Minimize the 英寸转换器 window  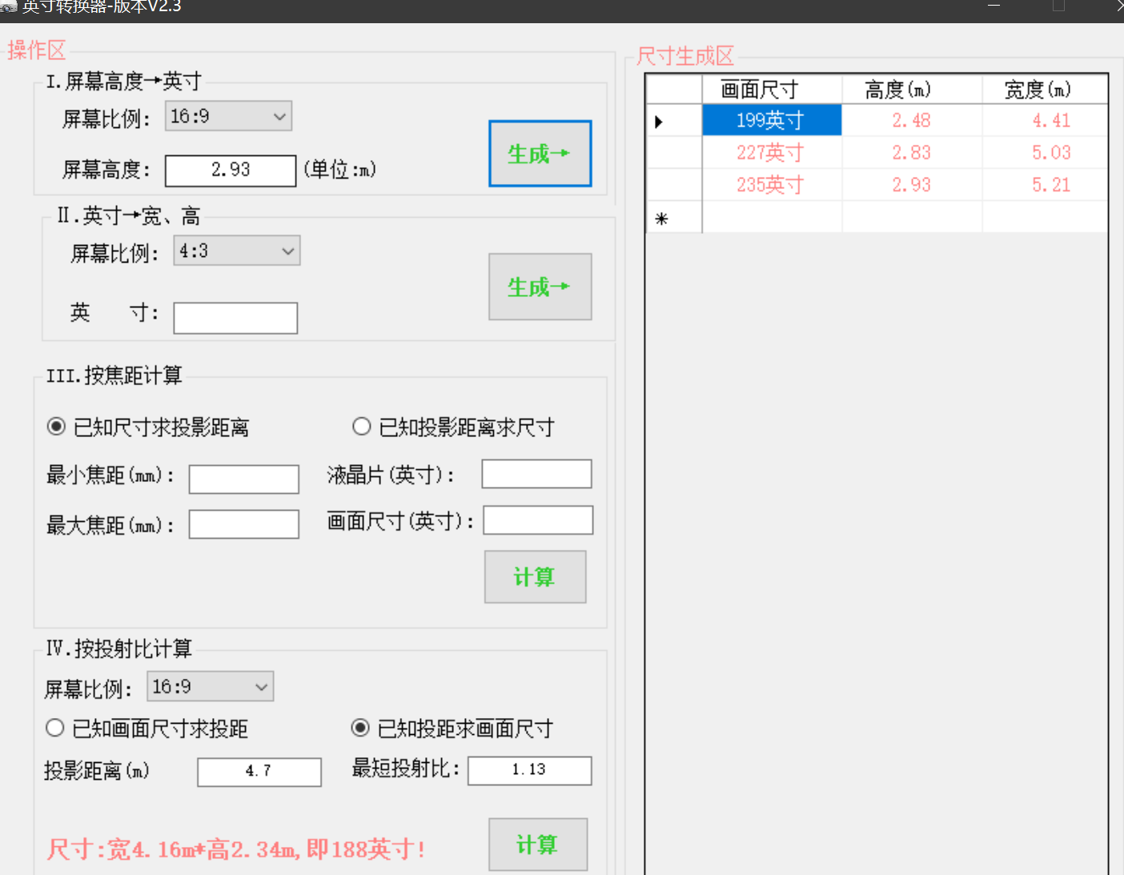tap(994, 6)
